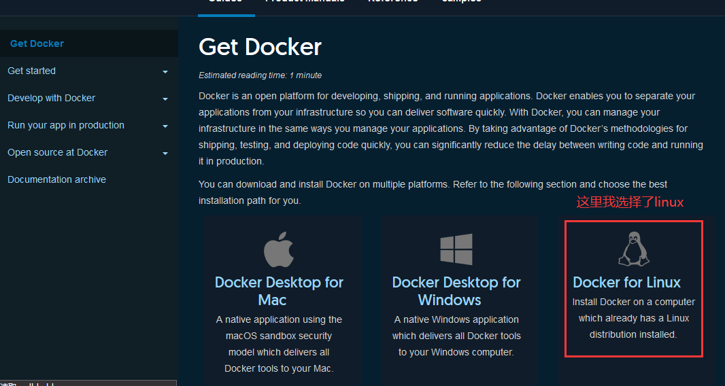Expand the Get started menu arrow
This screenshot has width=725, height=386.
(165, 71)
